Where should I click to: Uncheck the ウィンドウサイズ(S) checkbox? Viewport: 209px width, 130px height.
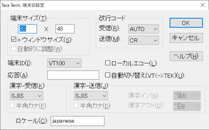14,39
